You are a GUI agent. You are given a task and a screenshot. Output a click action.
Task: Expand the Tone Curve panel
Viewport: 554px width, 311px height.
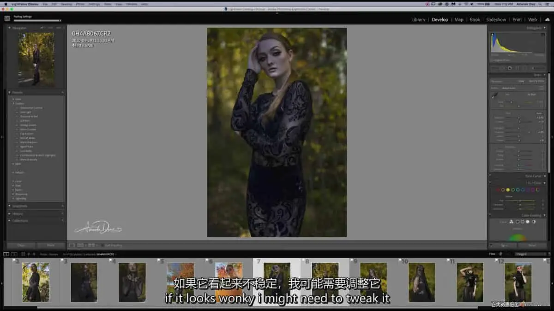[545, 176]
